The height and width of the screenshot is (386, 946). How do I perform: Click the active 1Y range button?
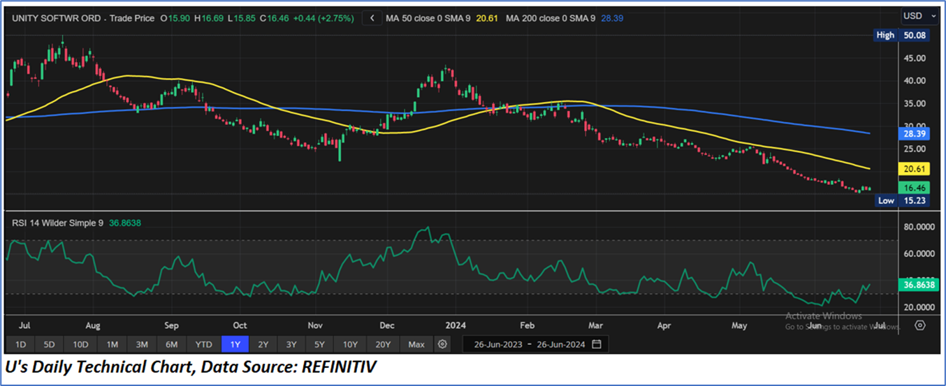[235, 344]
